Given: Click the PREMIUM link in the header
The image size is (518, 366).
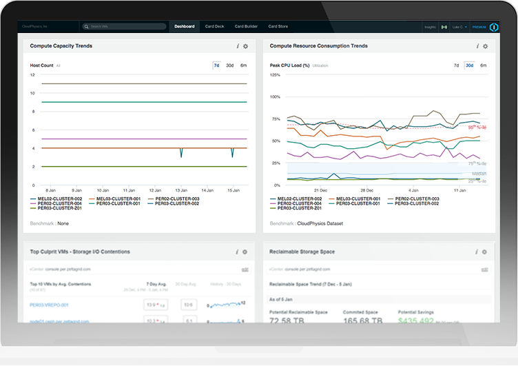Looking at the screenshot, I should (x=479, y=27).
